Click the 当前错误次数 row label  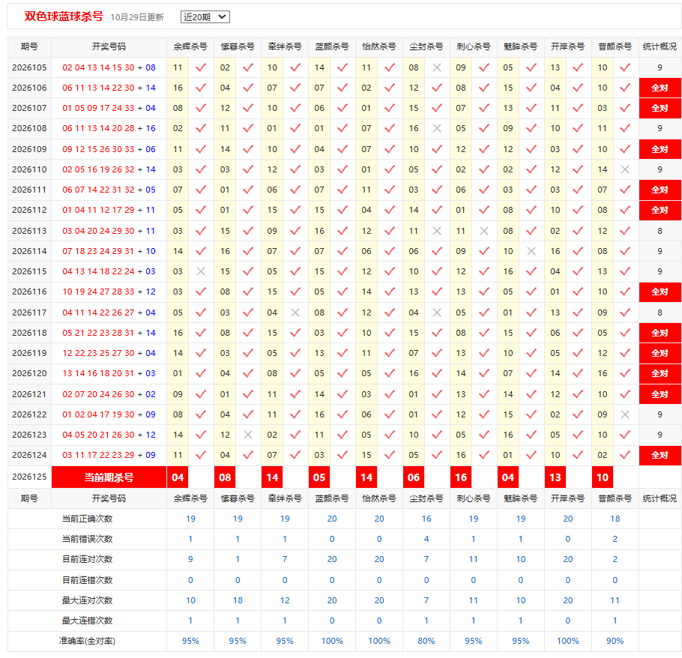pyautogui.click(x=88, y=539)
